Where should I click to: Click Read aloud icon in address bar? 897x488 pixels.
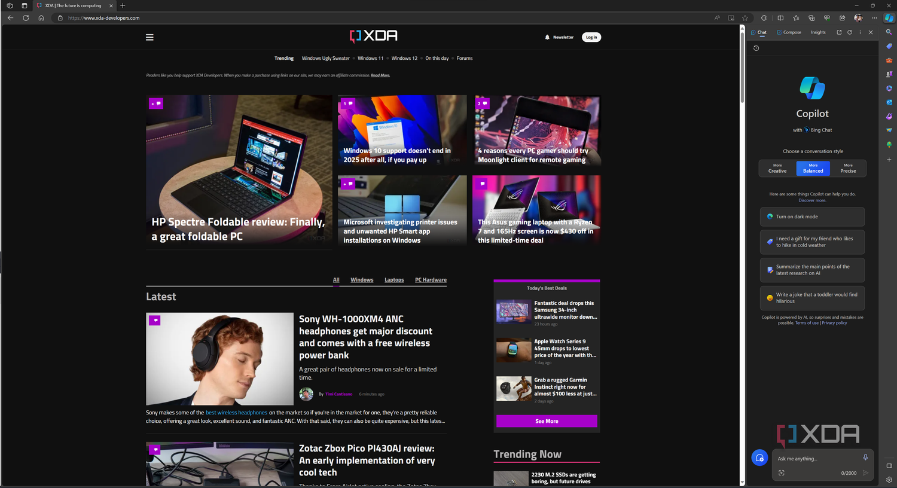pos(717,18)
